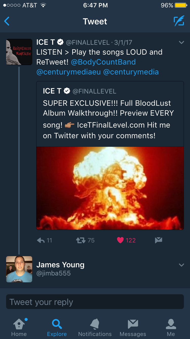The image size is (190, 339).
Task: Send tweet via direct message icon
Action: pyautogui.click(x=158, y=240)
